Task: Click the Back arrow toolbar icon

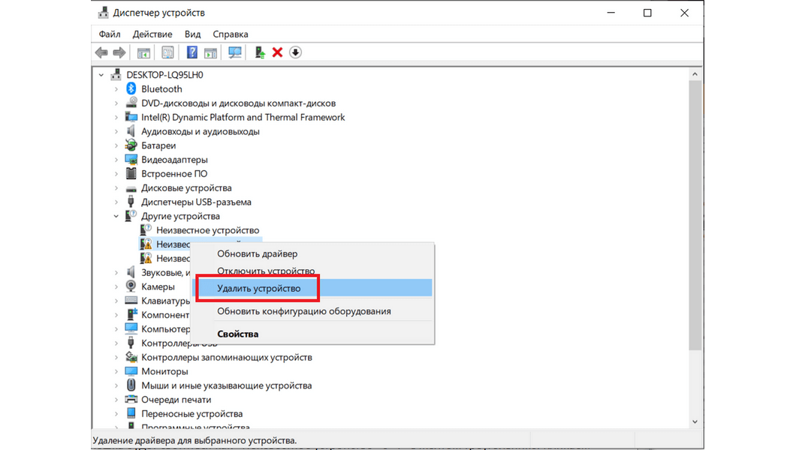Action: click(101, 52)
